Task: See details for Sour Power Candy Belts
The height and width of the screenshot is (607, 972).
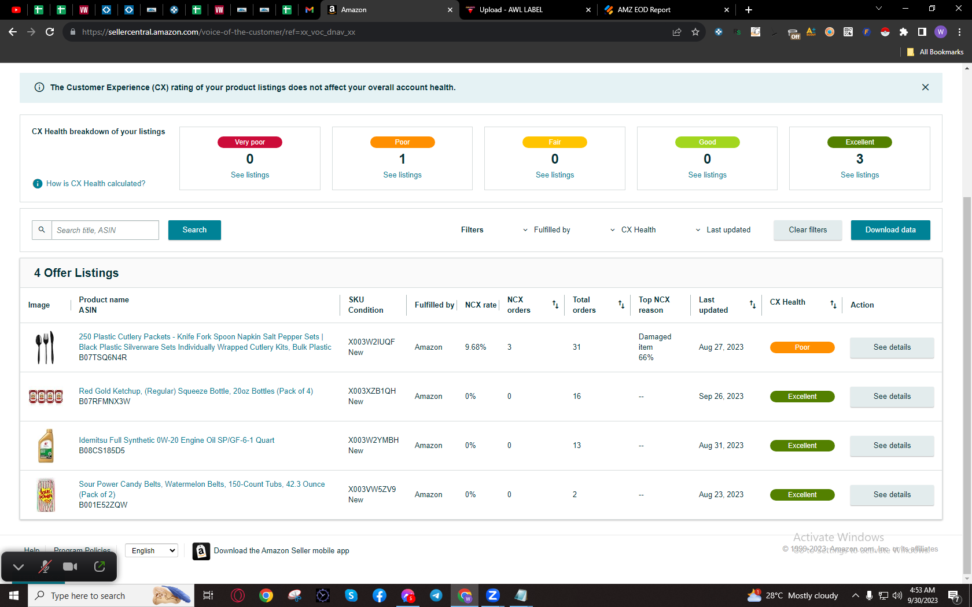Action: (892, 495)
